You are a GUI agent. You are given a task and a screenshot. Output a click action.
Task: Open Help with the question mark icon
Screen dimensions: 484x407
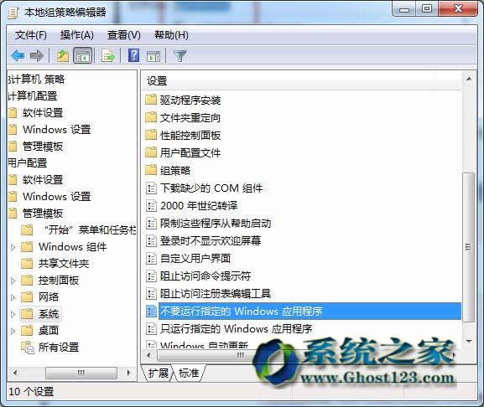pyautogui.click(x=133, y=55)
